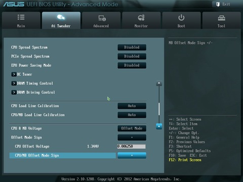The height and width of the screenshot is (182, 243).
Task: Select the Ai Tweaker tab label
Action: click(x=61, y=26)
